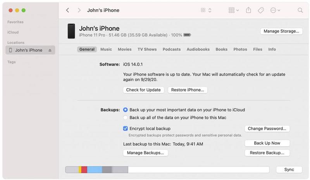Switch to the Audiobooks tab
Screen dimensions: 310x180
198,50
